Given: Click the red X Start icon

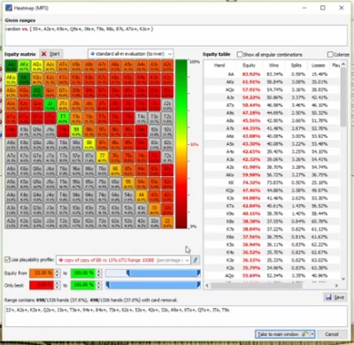Looking at the screenshot, I should (x=44, y=54).
